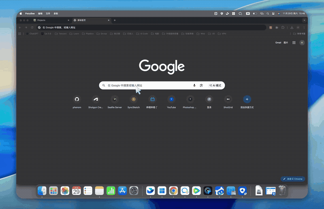Open the phenom GitHub shortcut
Screen dimensions: 324x209
point(77,102)
